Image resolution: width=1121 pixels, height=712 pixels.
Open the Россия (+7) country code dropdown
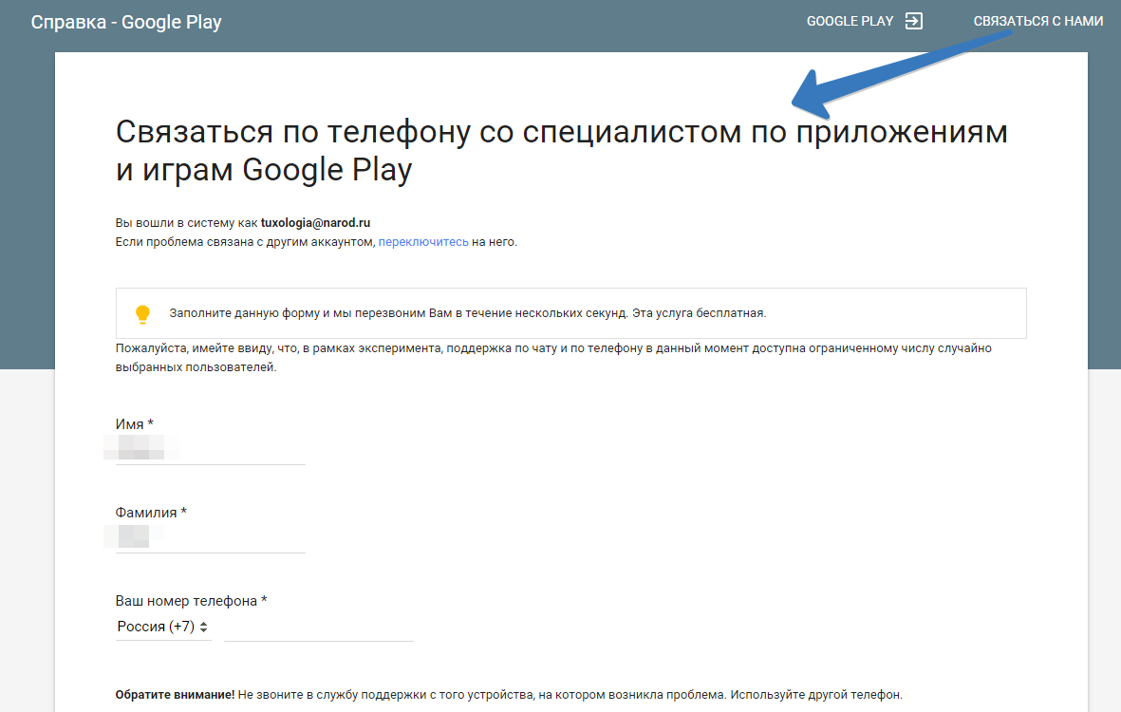(163, 627)
